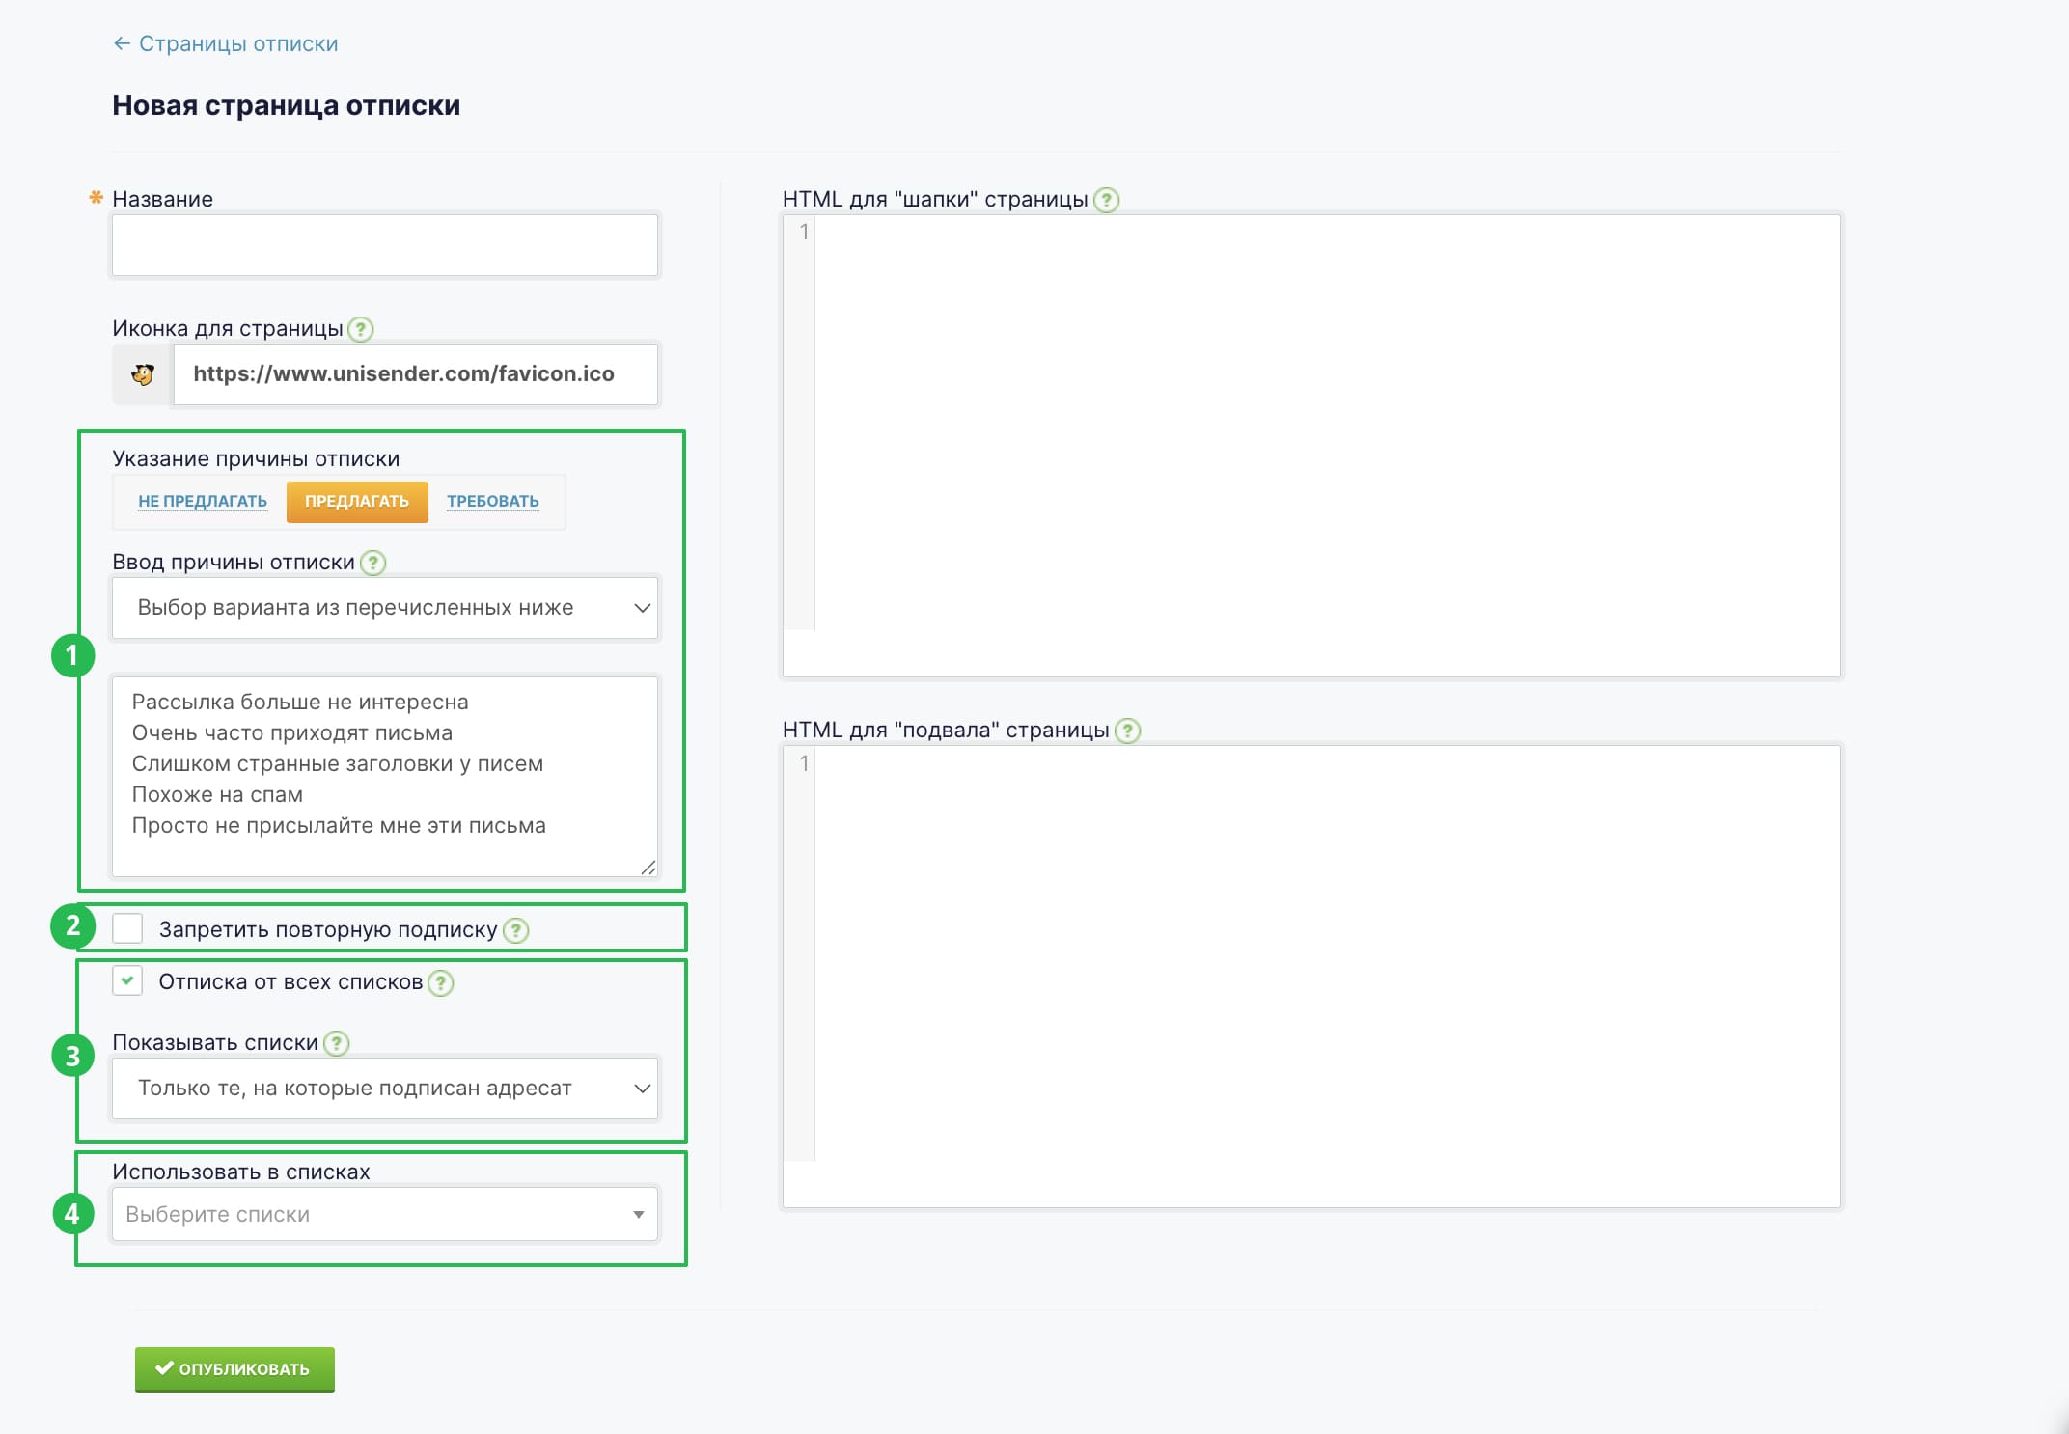Click text line Похоже на спам
Viewport: 2069px width, 1434px height.
click(217, 795)
